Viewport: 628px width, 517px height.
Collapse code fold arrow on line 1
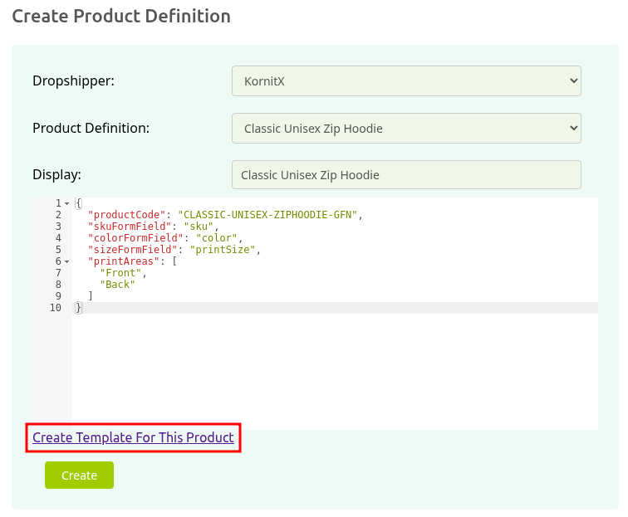coord(67,203)
